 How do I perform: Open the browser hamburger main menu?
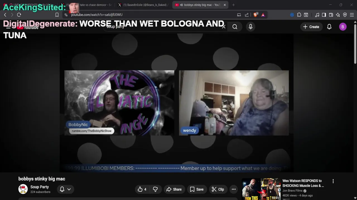352,15
